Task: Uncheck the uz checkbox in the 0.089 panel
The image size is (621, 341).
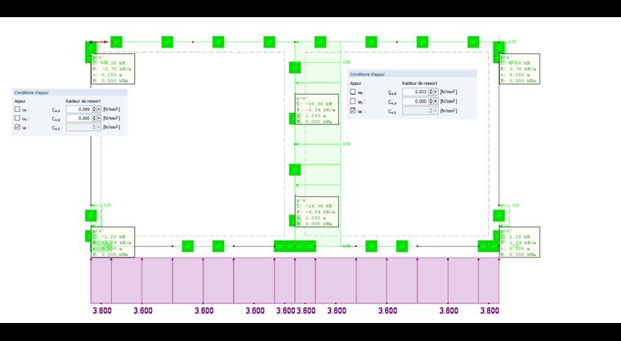Action: pos(17,128)
